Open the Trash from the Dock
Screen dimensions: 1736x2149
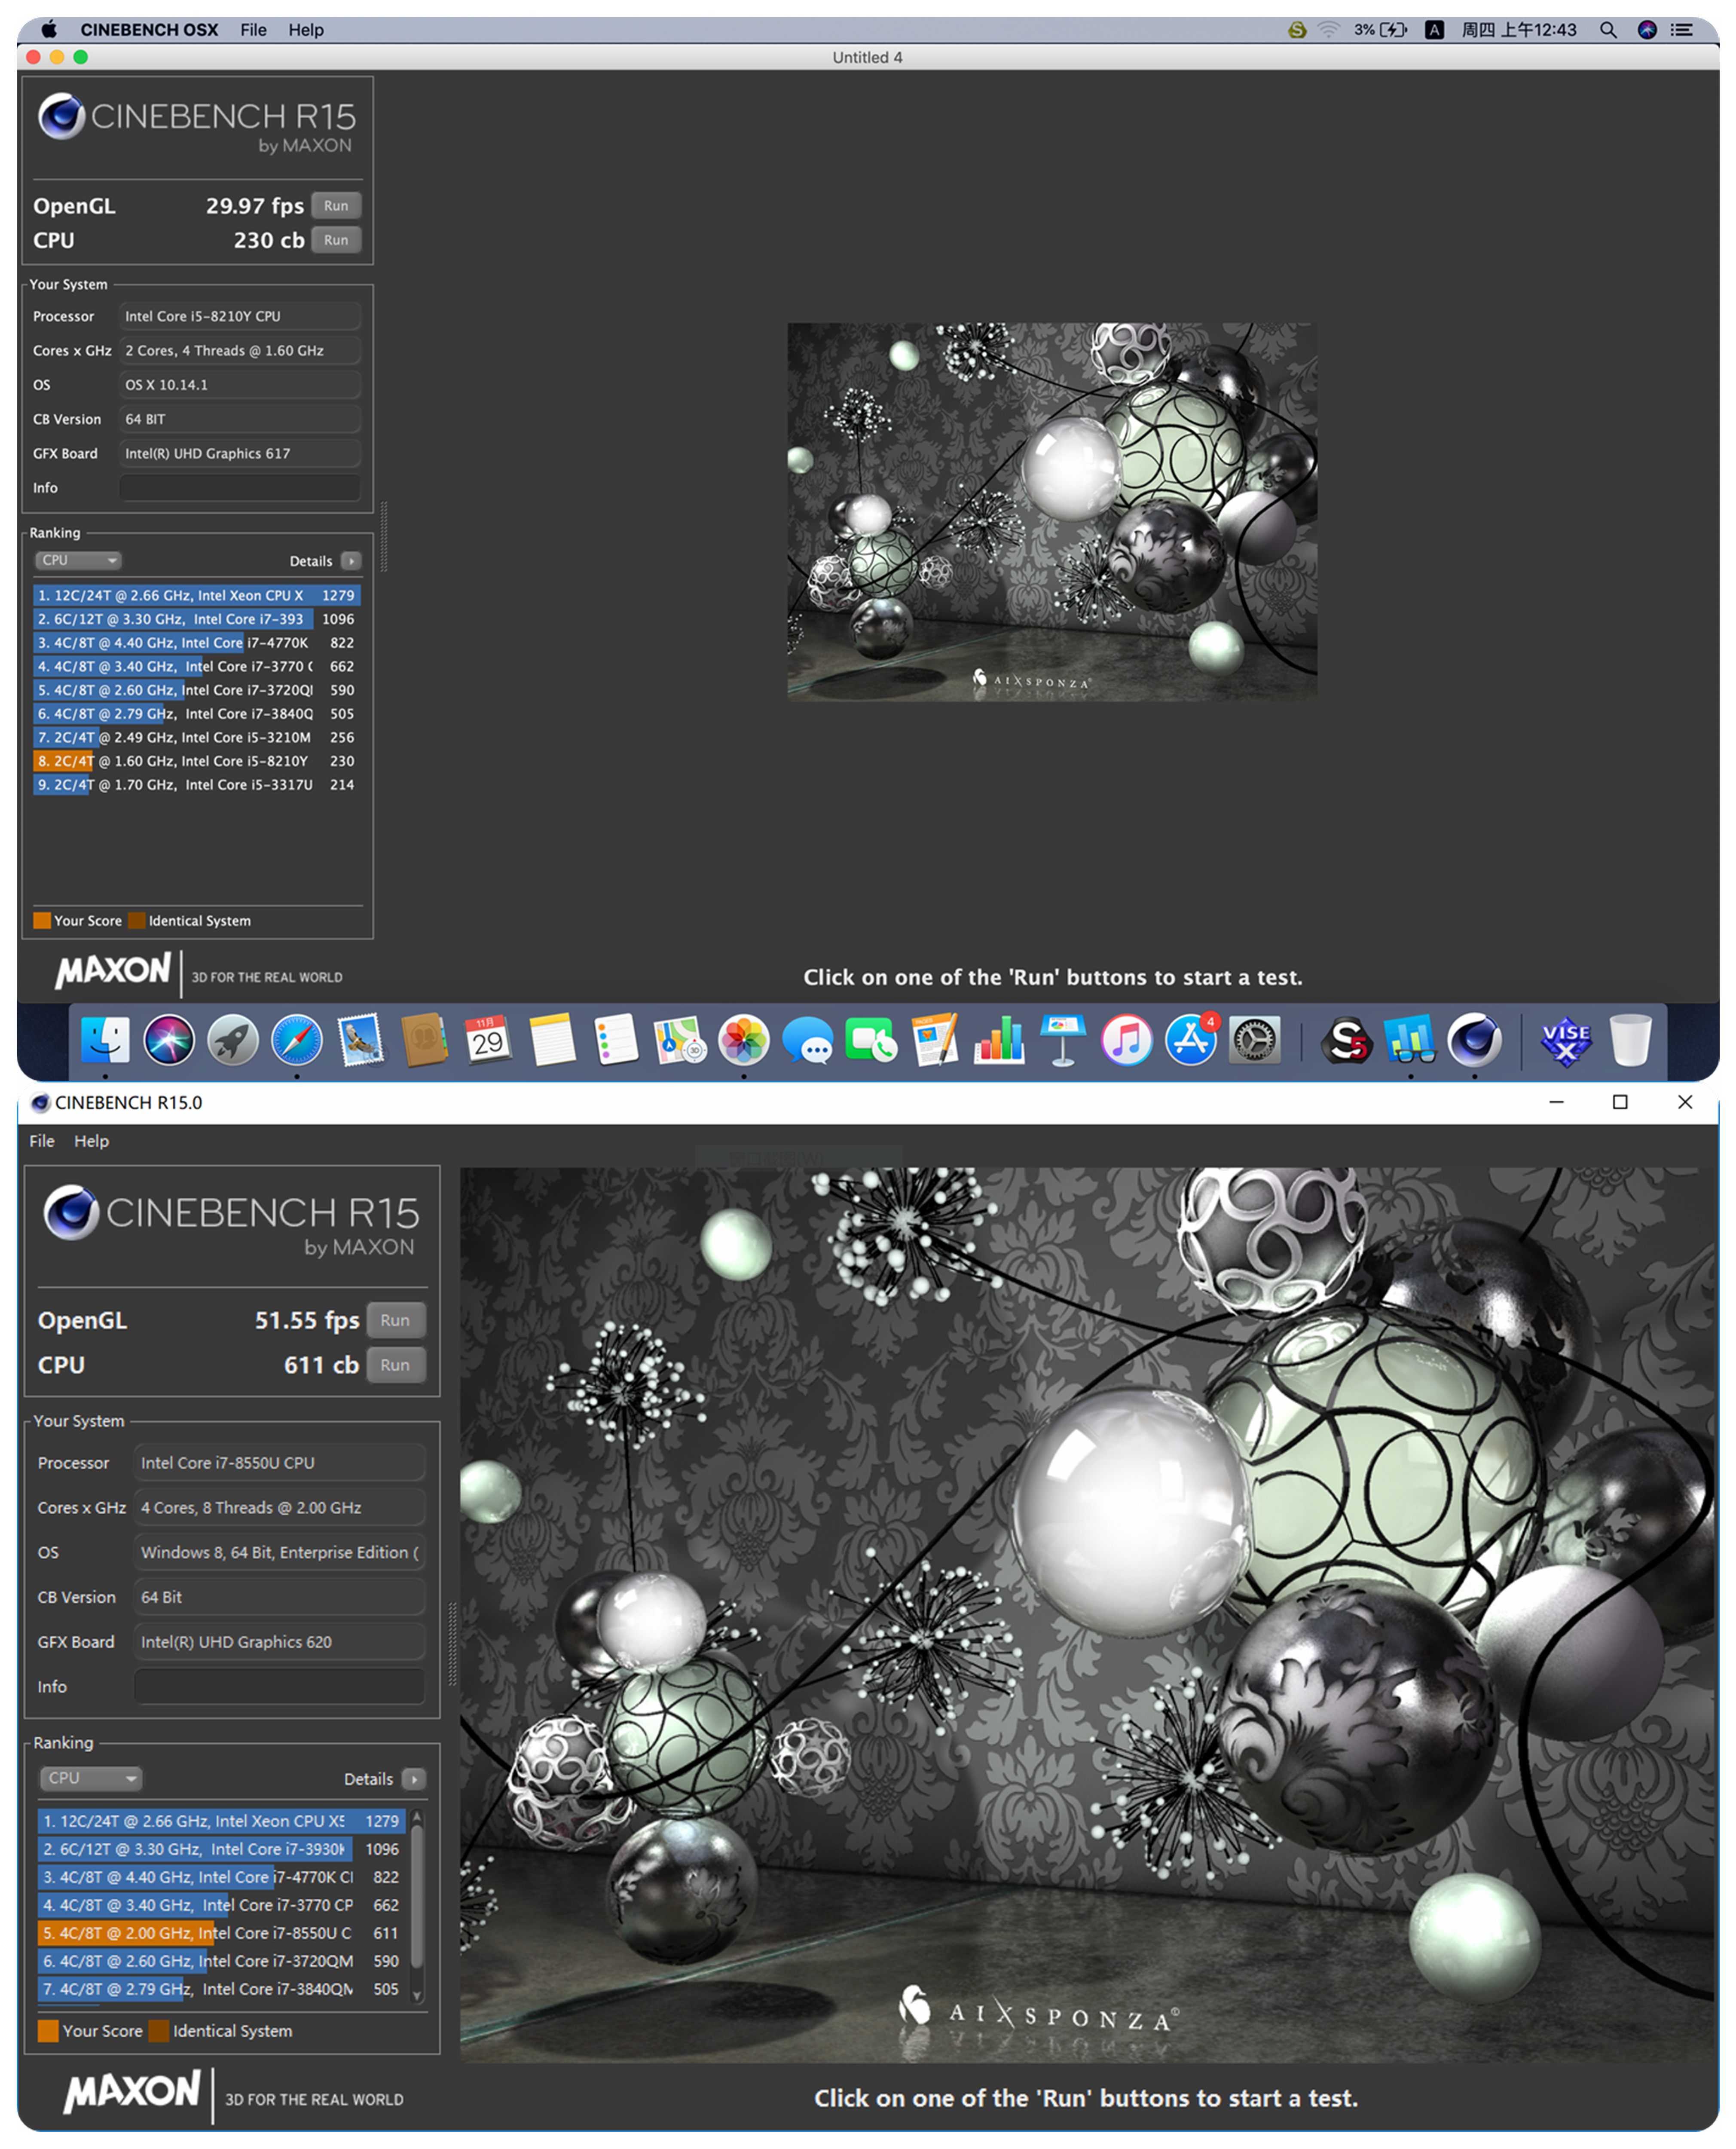[1631, 1041]
